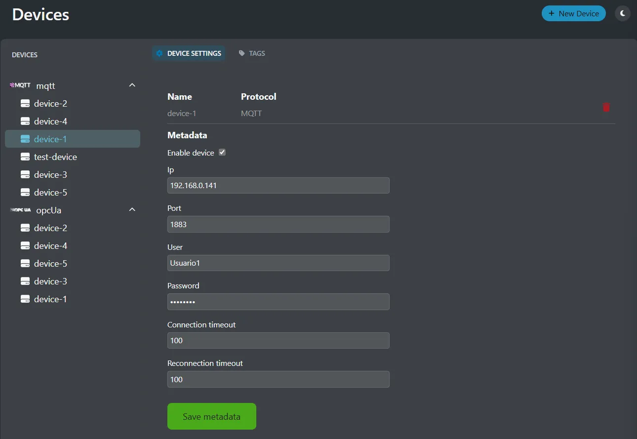Image resolution: width=637 pixels, height=439 pixels.
Task: Click the gear icon in Device Settings tab
Action: [159, 53]
